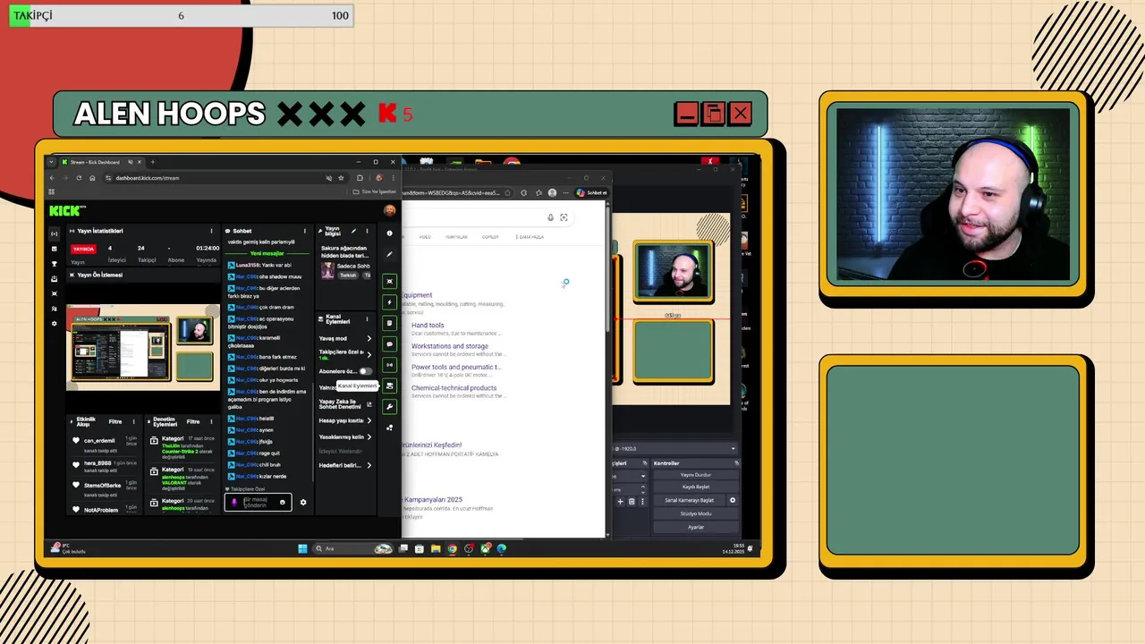Toggle Abonelere özel chat switch

(365, 371)
